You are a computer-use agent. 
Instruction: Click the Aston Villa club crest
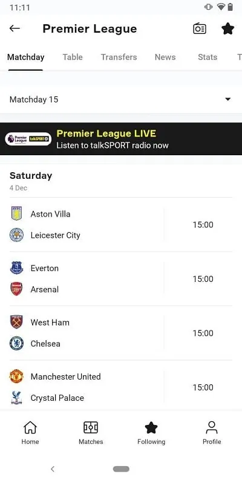click(x=17, y=213)
